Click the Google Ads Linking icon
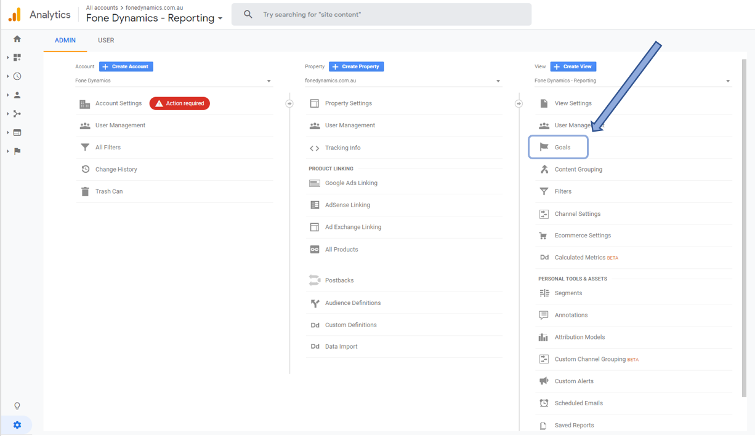 (x=315, y=183)
